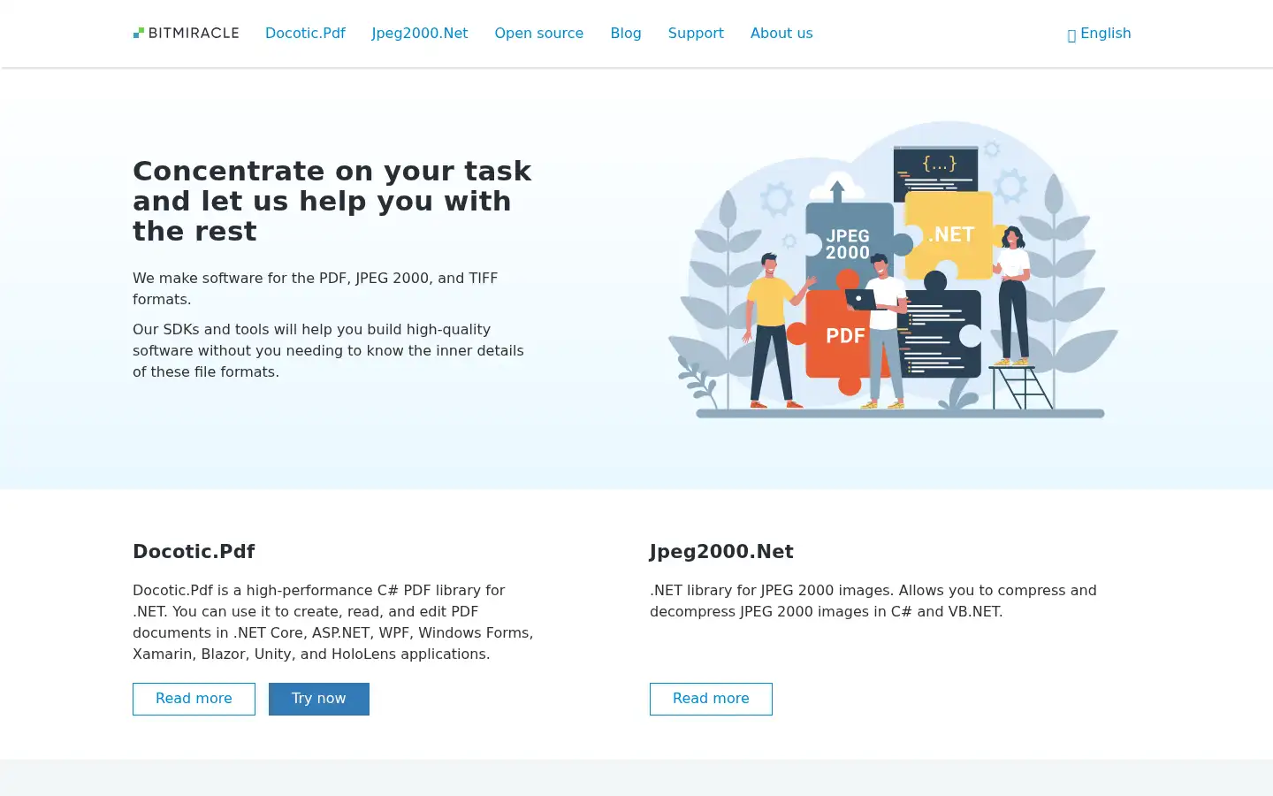Open the Support navigation link

coord(696,33)
